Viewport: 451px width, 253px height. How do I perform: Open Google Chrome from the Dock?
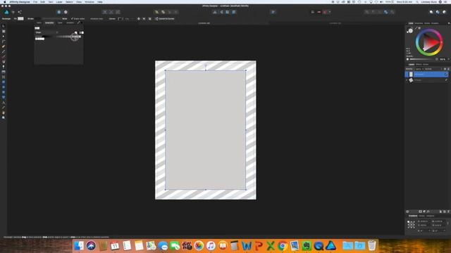(x=283, y=246)
